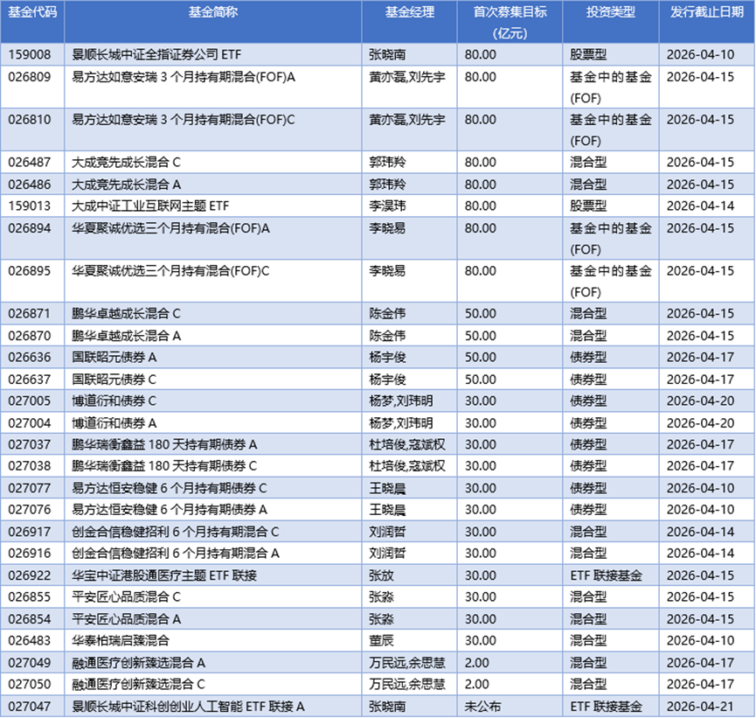Click the 基金经理 column header

[x=408, y=11]
